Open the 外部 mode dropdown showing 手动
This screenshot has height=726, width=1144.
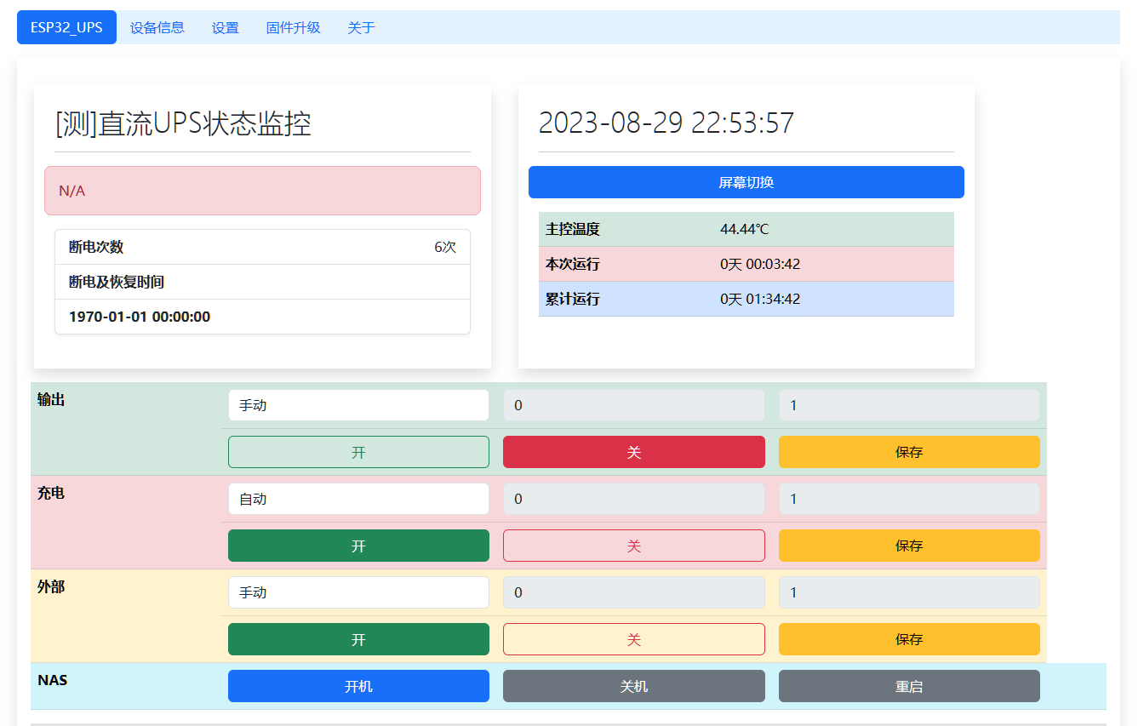point(358,592)
